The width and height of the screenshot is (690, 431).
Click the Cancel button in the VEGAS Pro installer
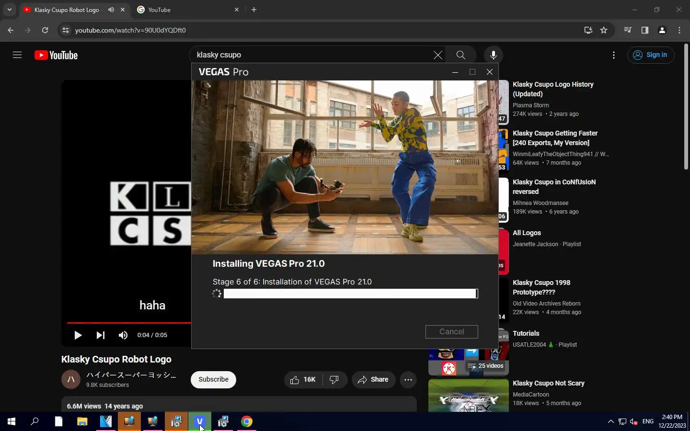[451, 331]
